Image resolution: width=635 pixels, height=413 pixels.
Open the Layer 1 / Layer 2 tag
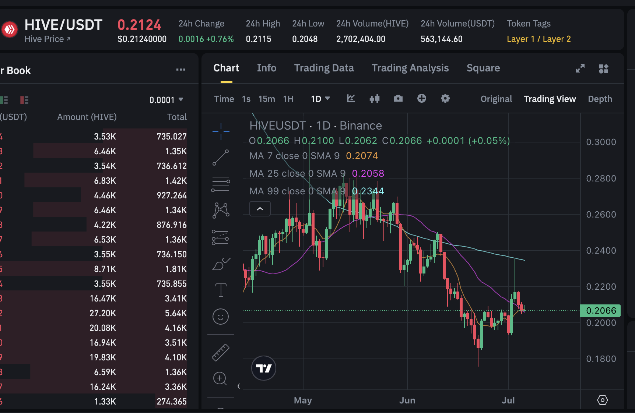point(538,39)
